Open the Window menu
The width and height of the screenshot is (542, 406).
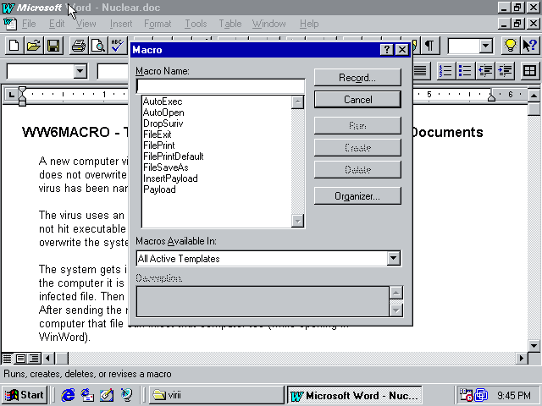tap(269, 24)
